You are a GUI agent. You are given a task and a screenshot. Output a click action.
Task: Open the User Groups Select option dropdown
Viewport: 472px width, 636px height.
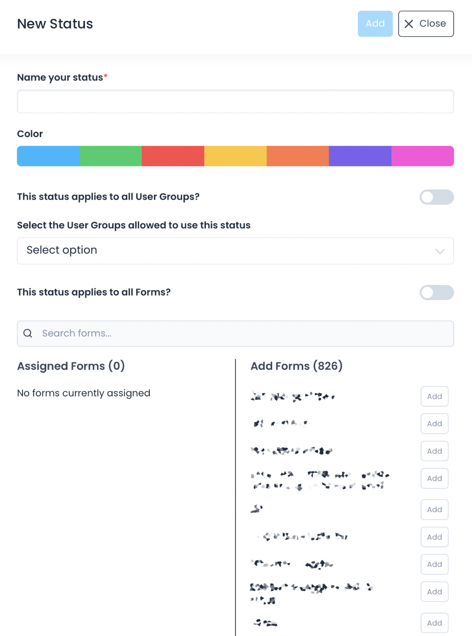[x=235, y=251]
